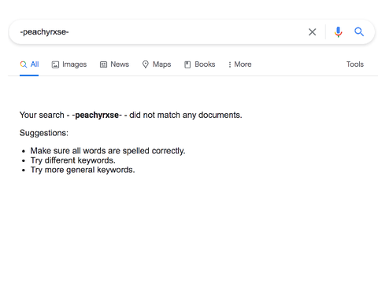Open the News results tab label
This screenshot has height=283, width=378.
click(x=120, y=64)
